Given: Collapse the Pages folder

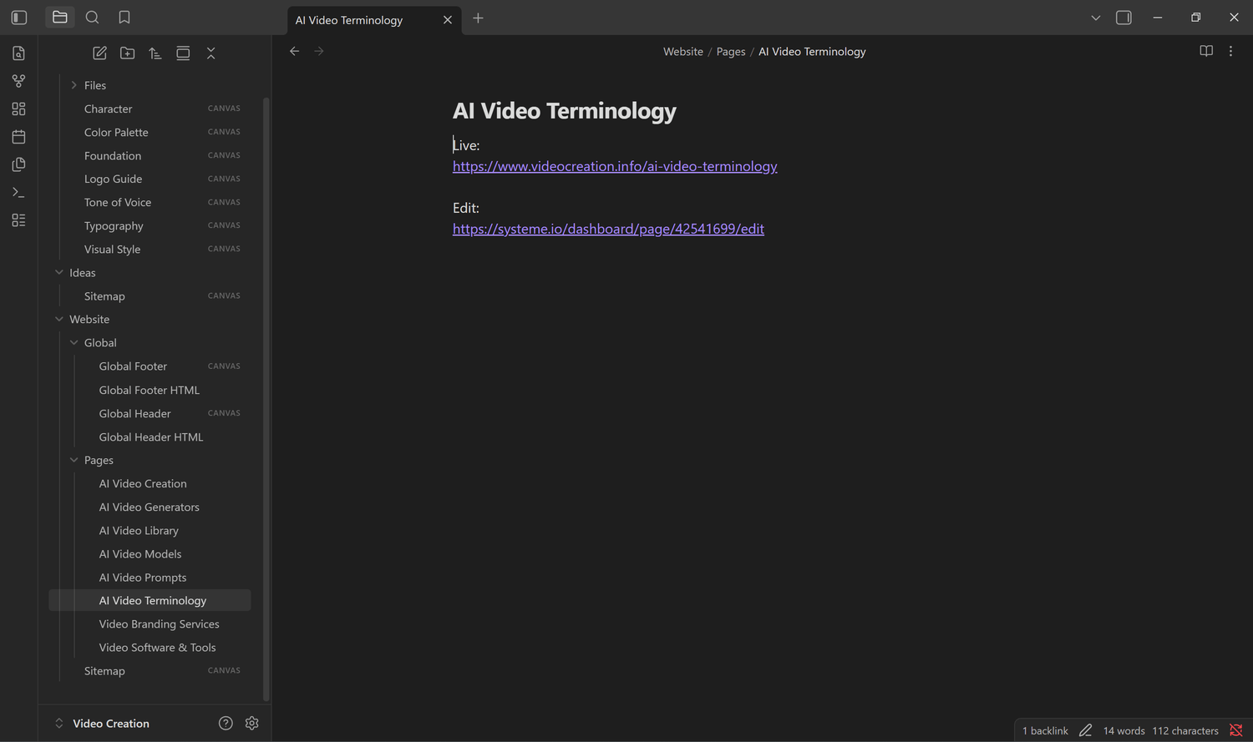Looking at the screenshot, I should coord(74,460).
